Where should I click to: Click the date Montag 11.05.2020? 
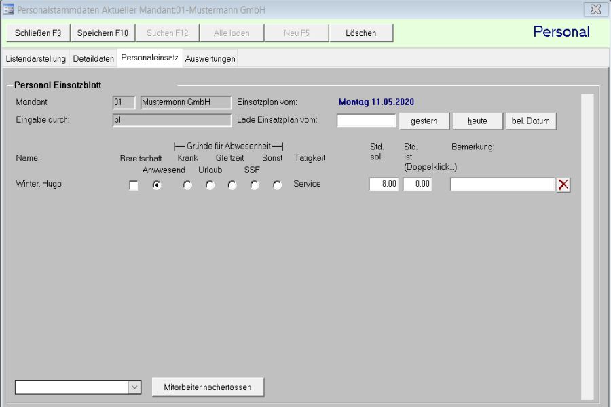click(x=376, y=102)
